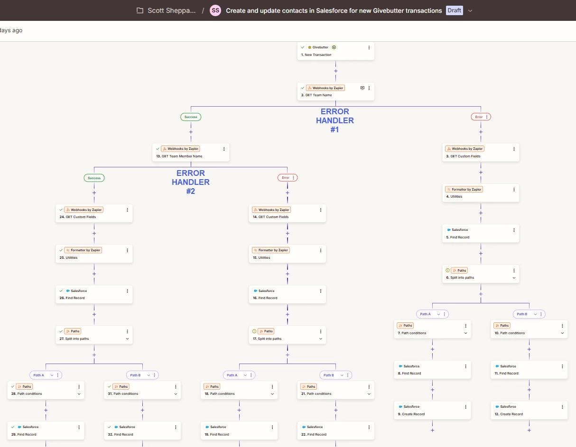Open the three-dot menu on step 11 Find Record
The height and width of the screenshot is (447, 576).
tap(562, 366)
